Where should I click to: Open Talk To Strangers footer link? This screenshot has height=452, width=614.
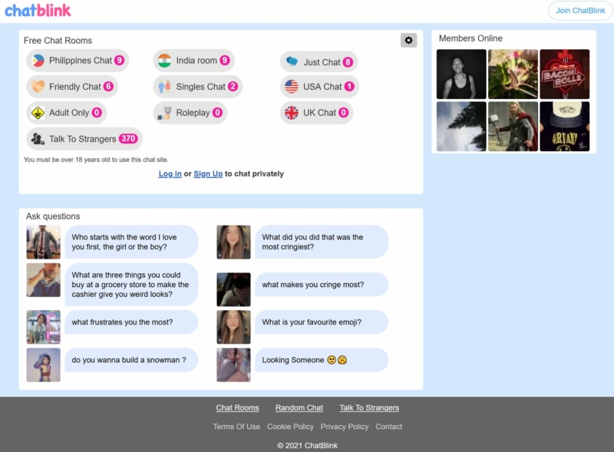[369, 407]
